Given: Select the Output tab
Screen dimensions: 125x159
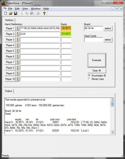Looking at the screenshot, I should pos(8,91).
